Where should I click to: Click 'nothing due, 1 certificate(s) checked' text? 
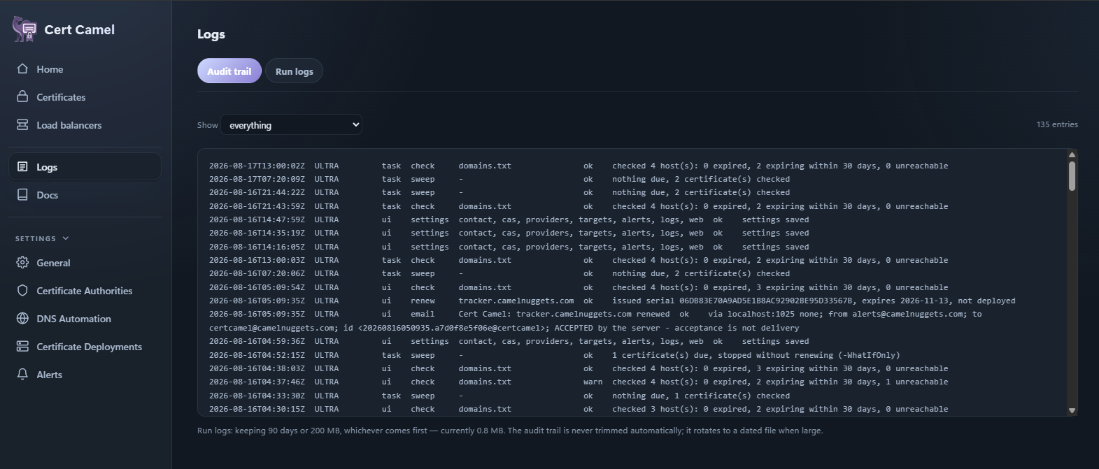701,396
